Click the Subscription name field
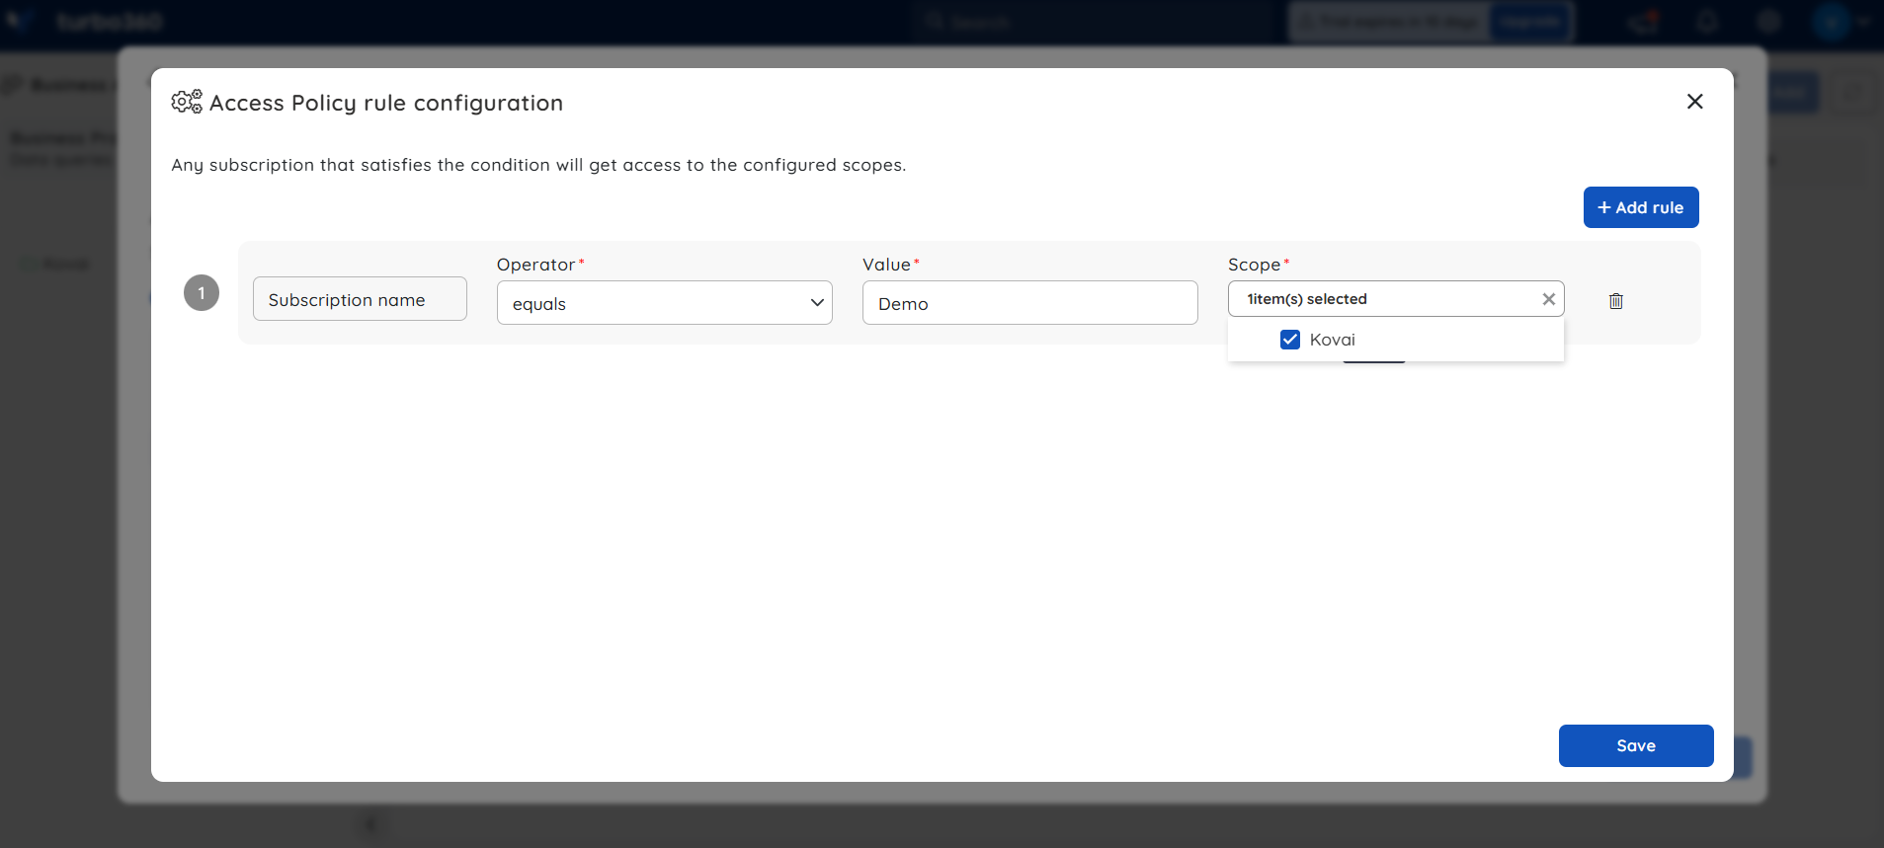1884x848 pixels. (x=360, y=299)
